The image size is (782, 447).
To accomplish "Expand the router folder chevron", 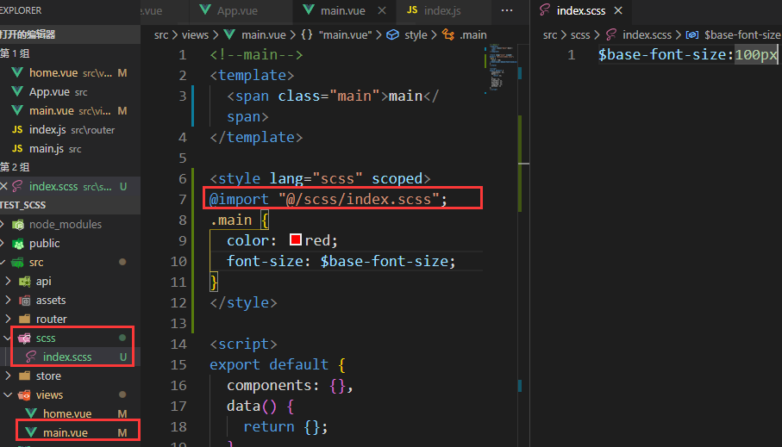I will coord(8,319).
